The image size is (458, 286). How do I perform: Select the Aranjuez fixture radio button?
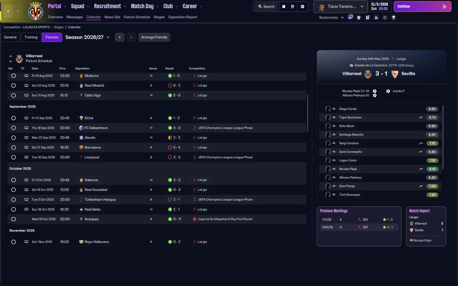click(14, 219)
